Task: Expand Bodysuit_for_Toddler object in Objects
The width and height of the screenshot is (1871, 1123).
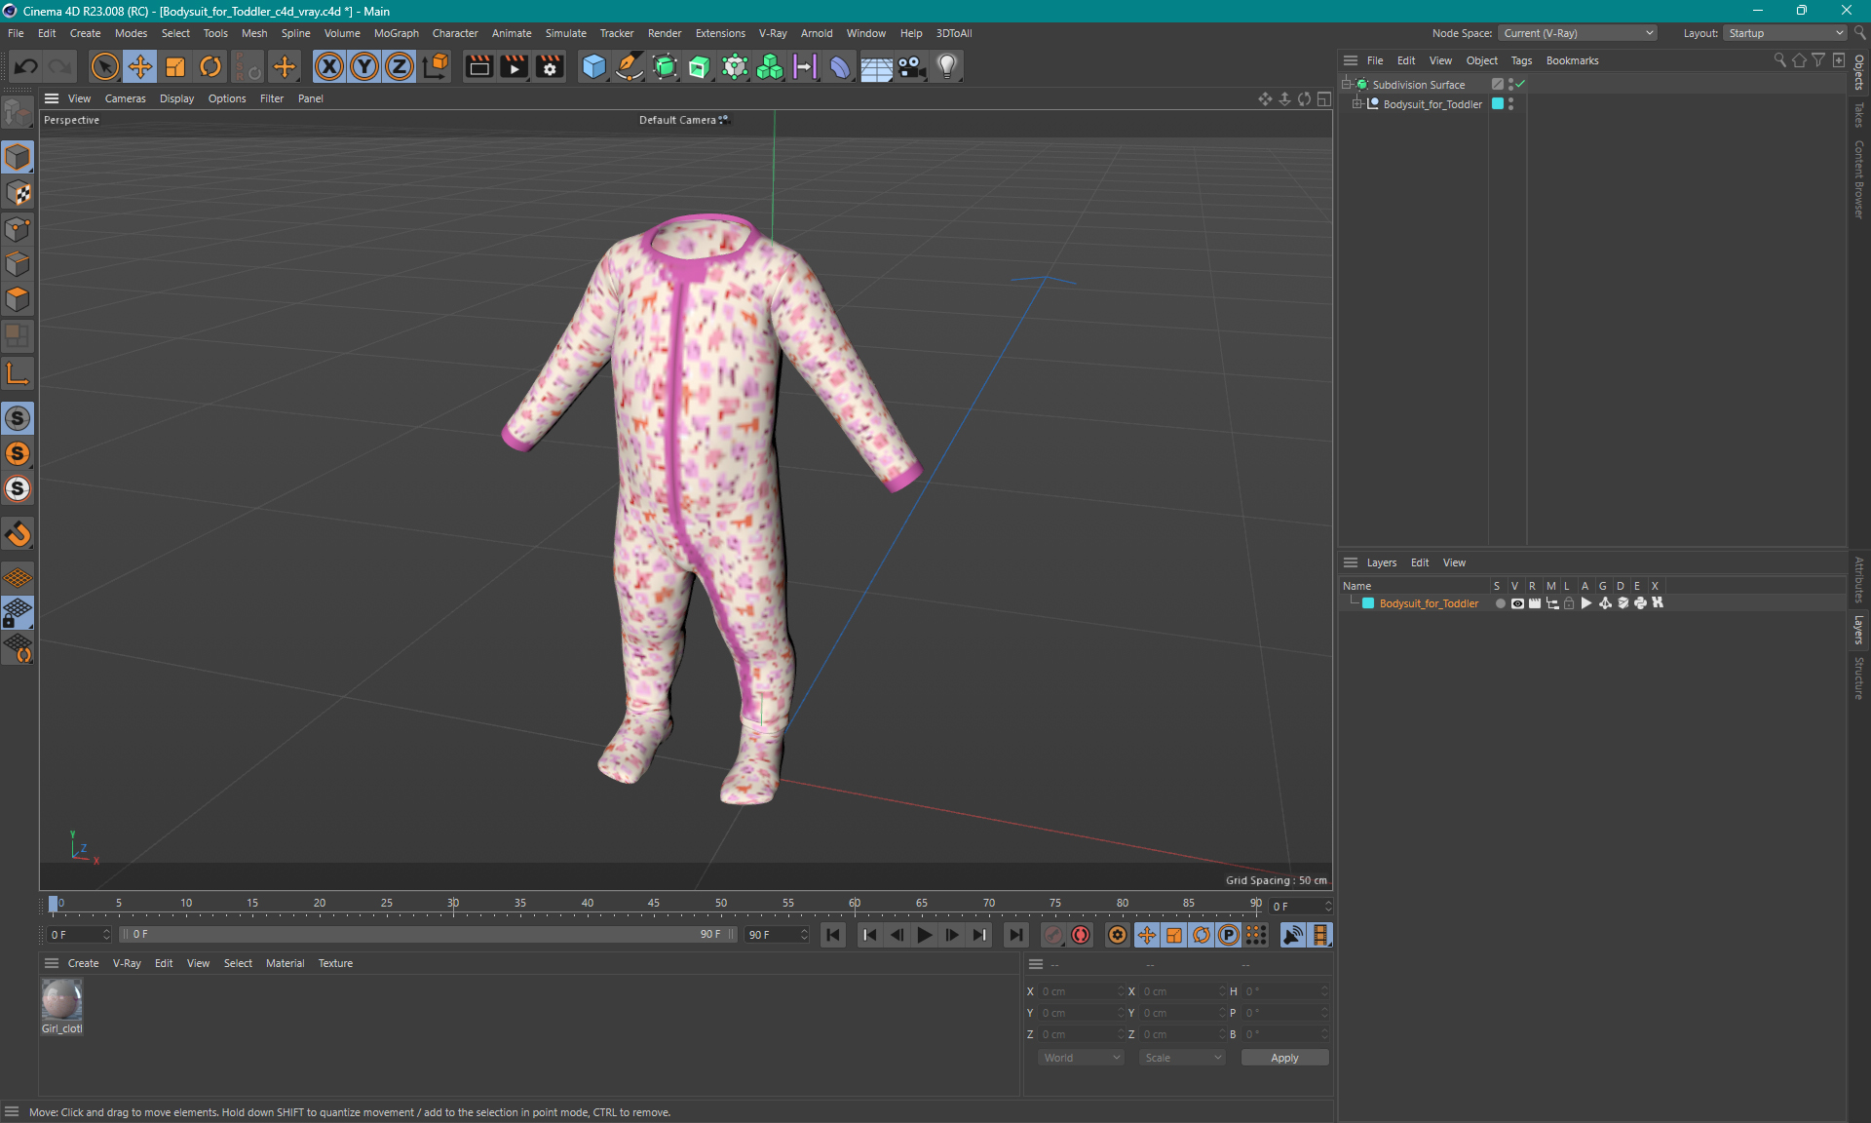Action: tap(1356, 104)
